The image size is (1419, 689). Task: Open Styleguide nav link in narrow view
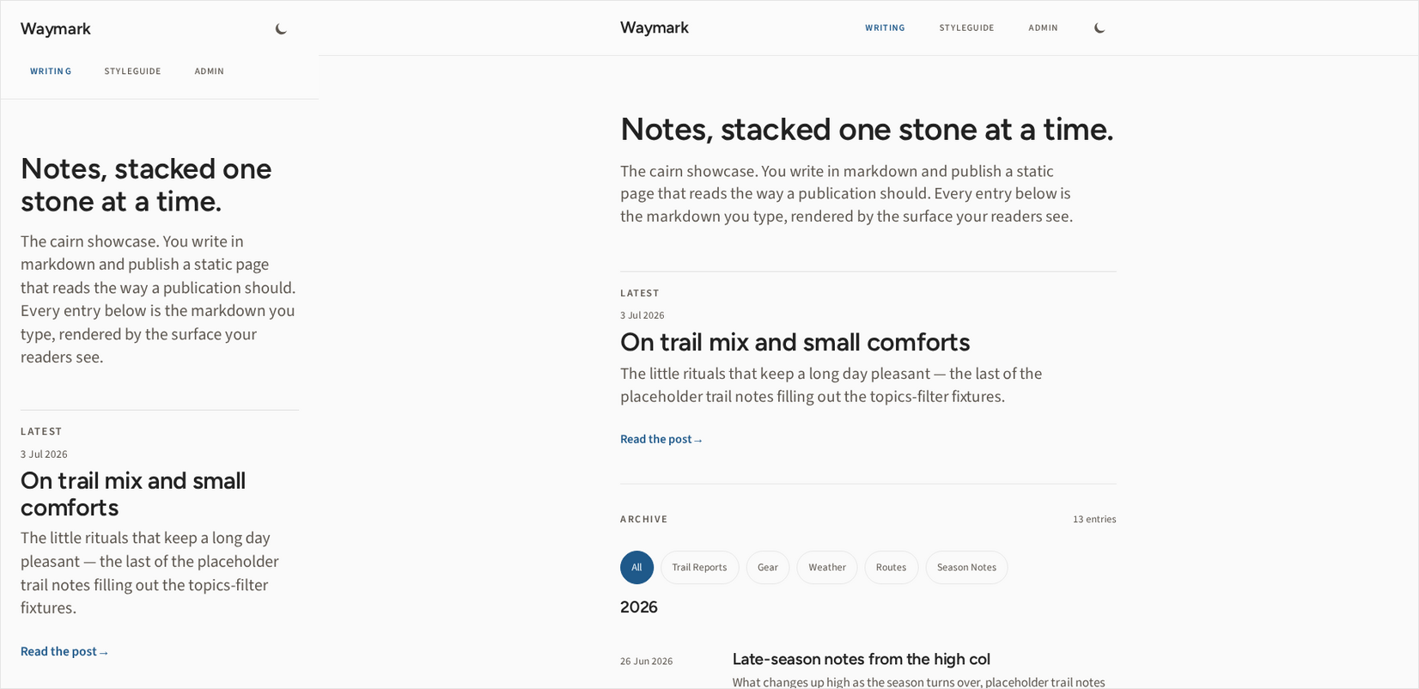tap(132, 71)
